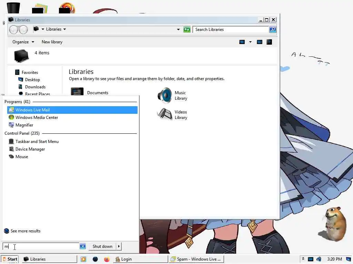Screen dimensions: 353x264
Task: Click the Programs (41) group header
Action: pos(17,102)
